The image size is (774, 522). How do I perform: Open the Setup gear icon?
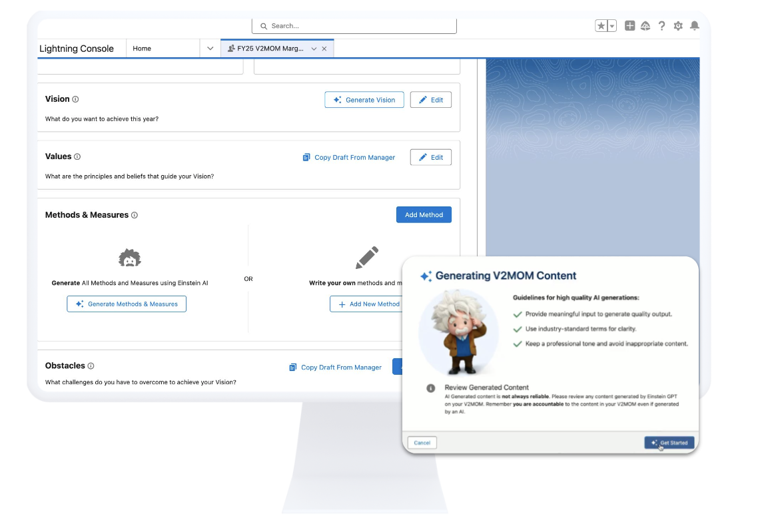[678, 26]
